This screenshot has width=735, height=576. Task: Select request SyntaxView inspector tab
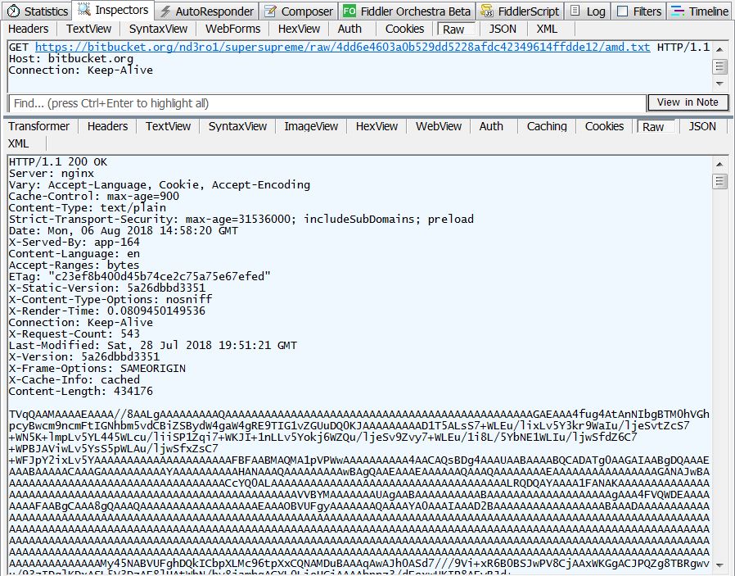[158, 29]
